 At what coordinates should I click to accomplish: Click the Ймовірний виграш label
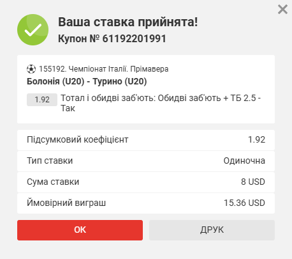point(66,203)
